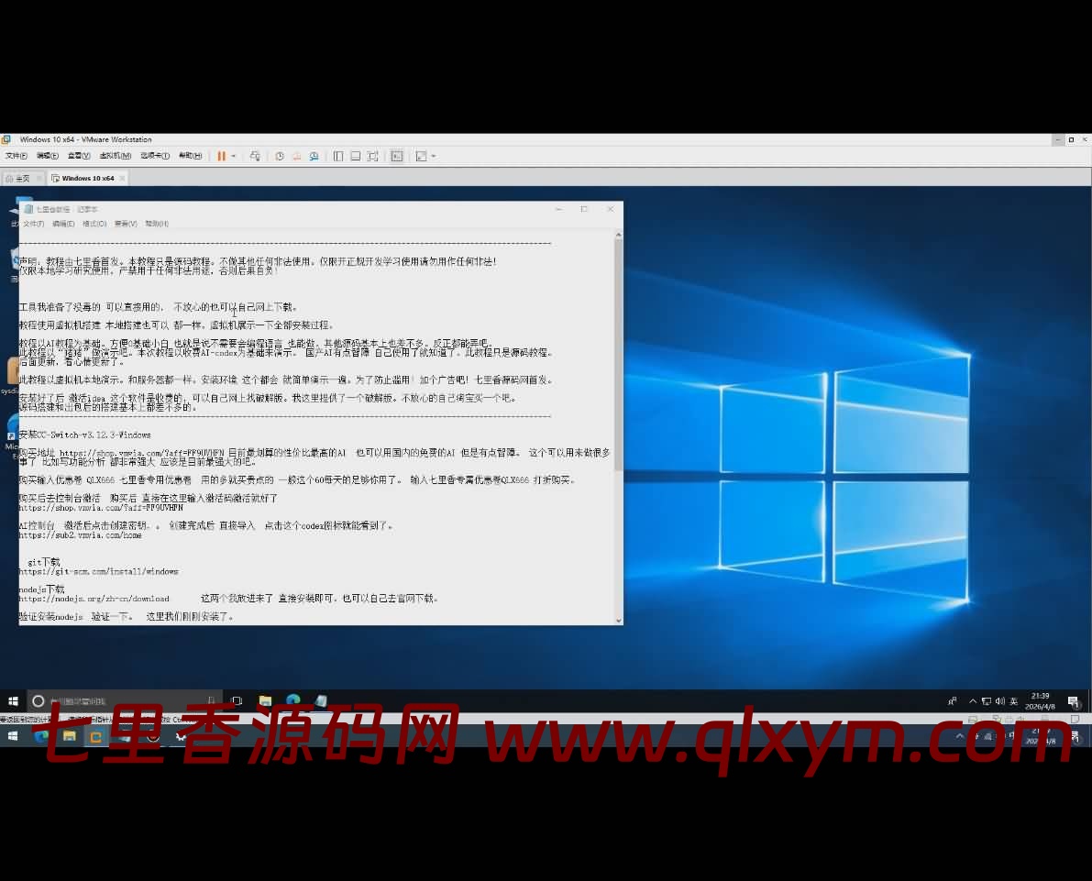Open Notepad 格式(O) menu
1092x881 pixels.
pos(94,224)
